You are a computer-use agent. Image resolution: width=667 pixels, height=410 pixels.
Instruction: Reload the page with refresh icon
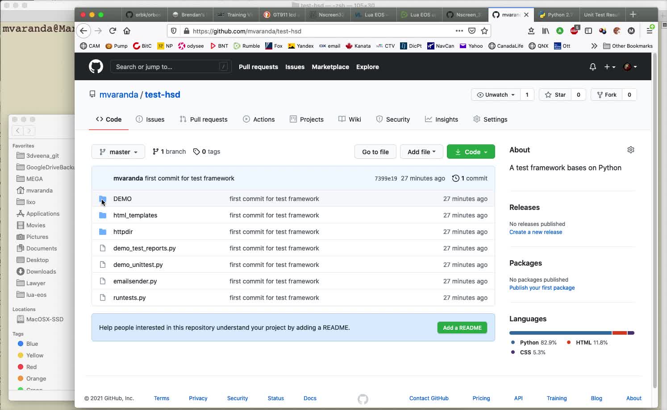click(113, 31)
